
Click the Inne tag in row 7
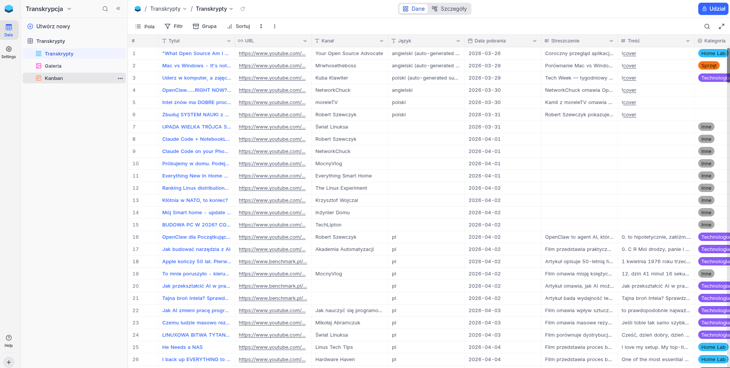[x=706, y=127]
